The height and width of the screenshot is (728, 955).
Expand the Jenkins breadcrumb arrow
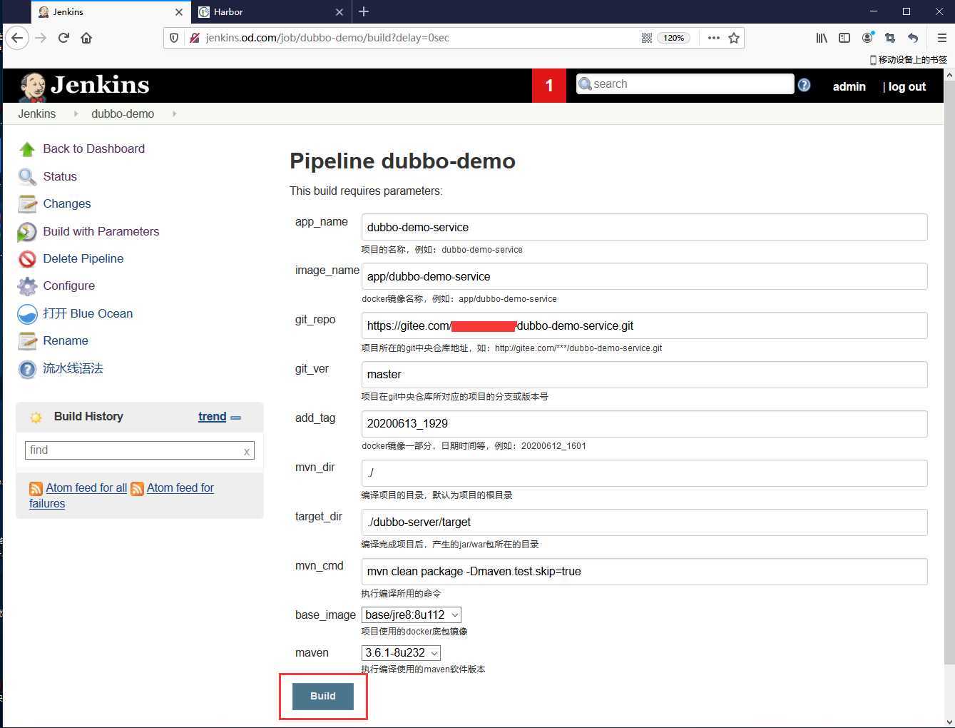[x=76, y=113]
